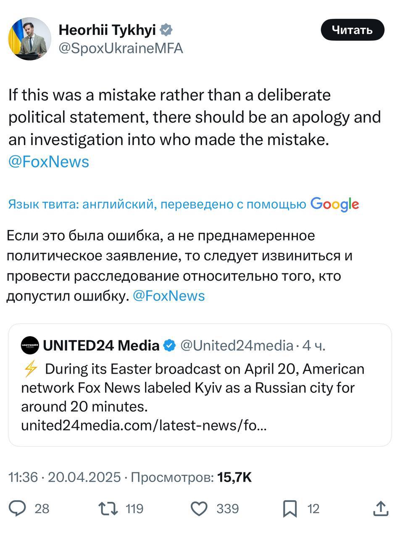This screenshot has height=538, width=400.
Task: Open the quoted UNITED24 Media tweet text
Action: click(x=192, y=388)
